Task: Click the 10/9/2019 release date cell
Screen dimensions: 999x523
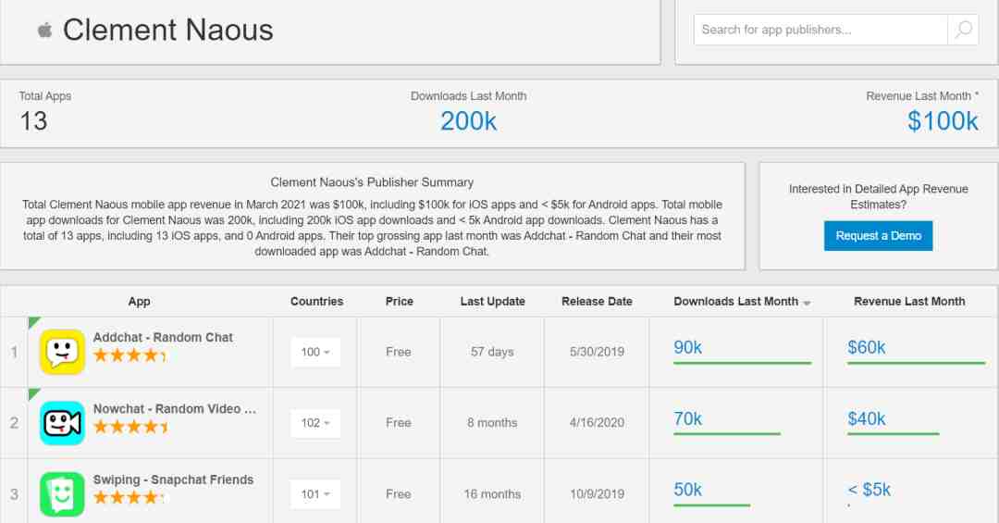Action: pyautogui.click(x=597, y=494)
